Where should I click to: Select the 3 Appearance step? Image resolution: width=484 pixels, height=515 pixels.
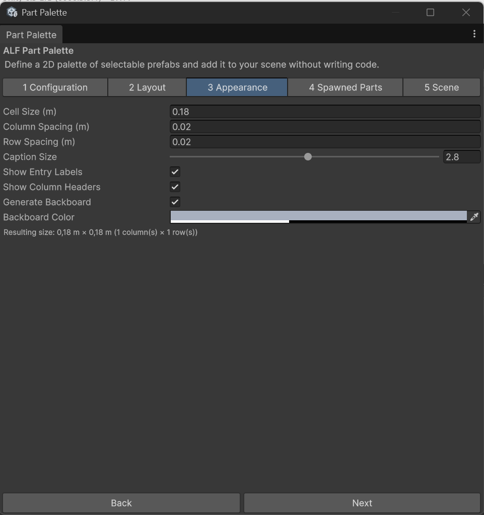(237, 88)
